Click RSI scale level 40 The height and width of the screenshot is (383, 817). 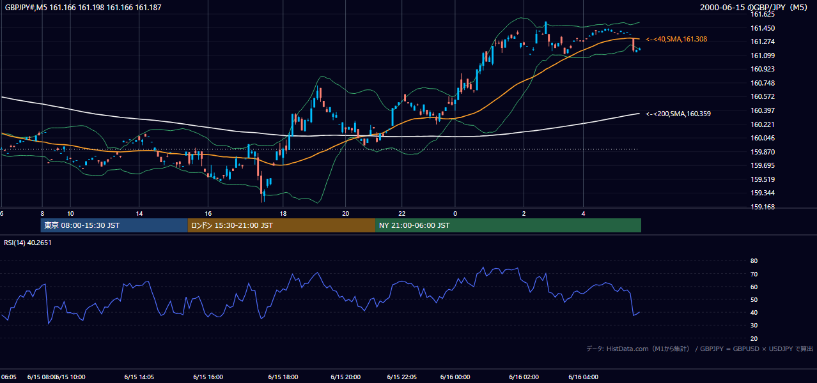[x=754, y=312]
